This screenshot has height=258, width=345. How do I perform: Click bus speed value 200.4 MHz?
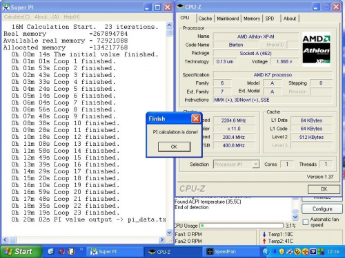pyautogui.click(x=234, y=137)
